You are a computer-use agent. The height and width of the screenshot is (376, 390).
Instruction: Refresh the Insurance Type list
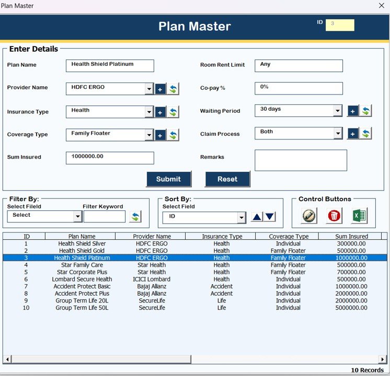click(x=173, y=112)
